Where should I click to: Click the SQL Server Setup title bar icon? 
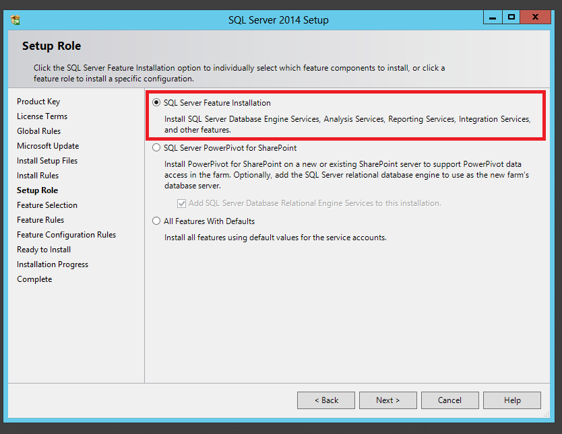[x=15, y=20]
